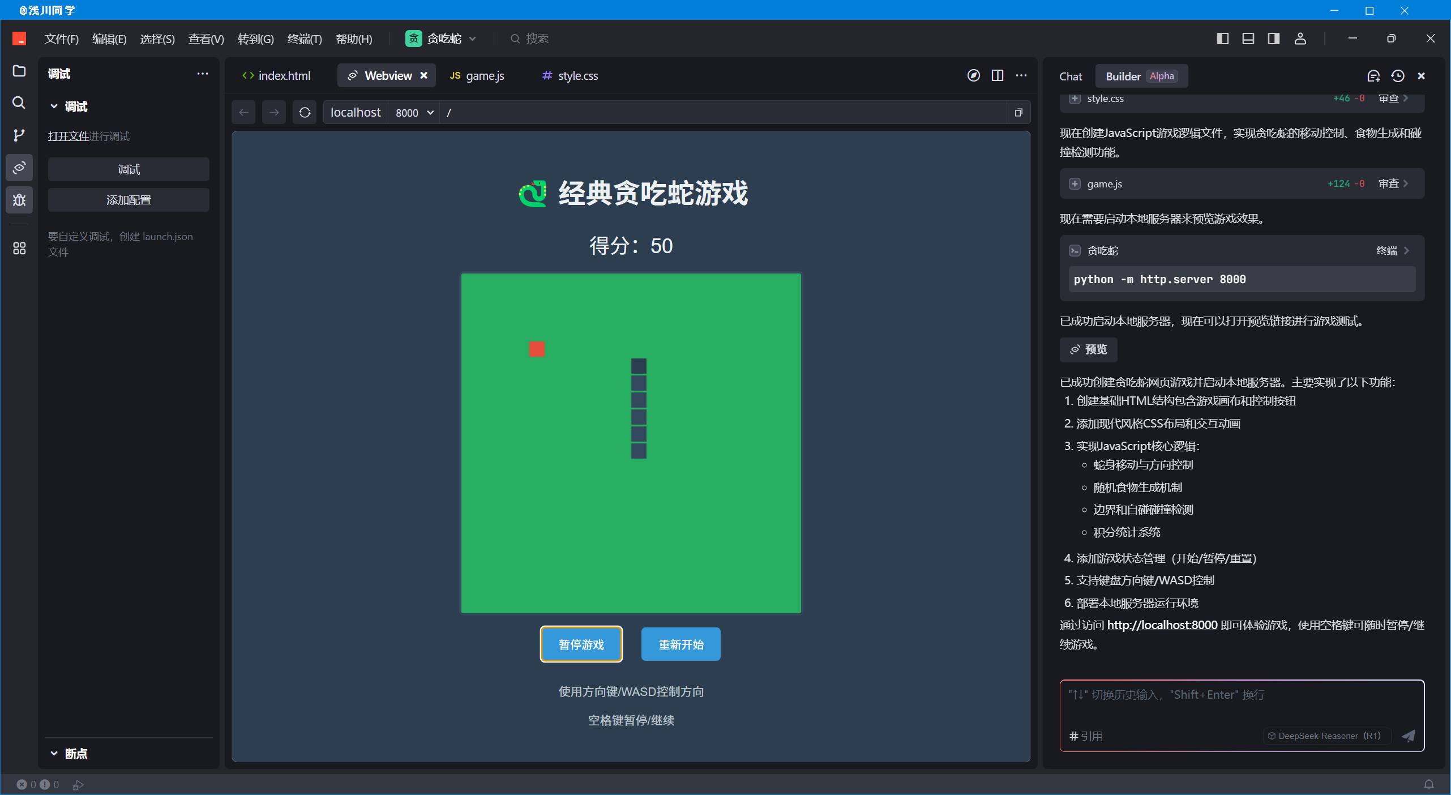Collapse the 调试 section chevron

pos(54,106)
